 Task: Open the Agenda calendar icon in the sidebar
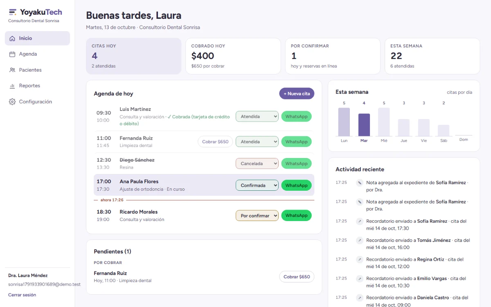(12, 54)
